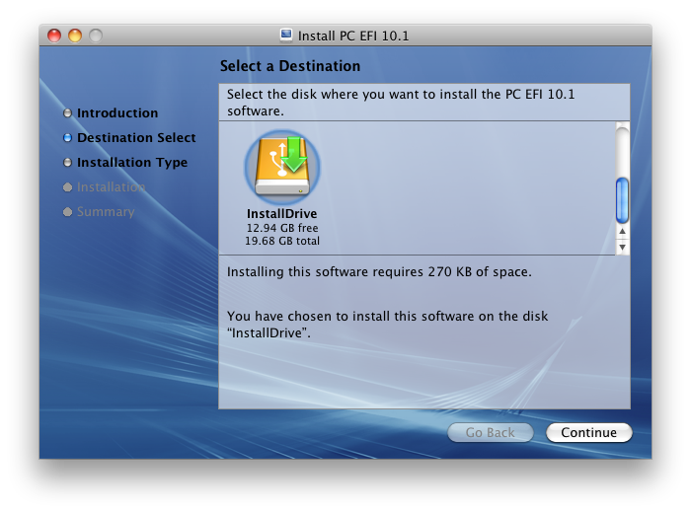Click the Install PC EFI 10.1 window title

coord(355,36)
